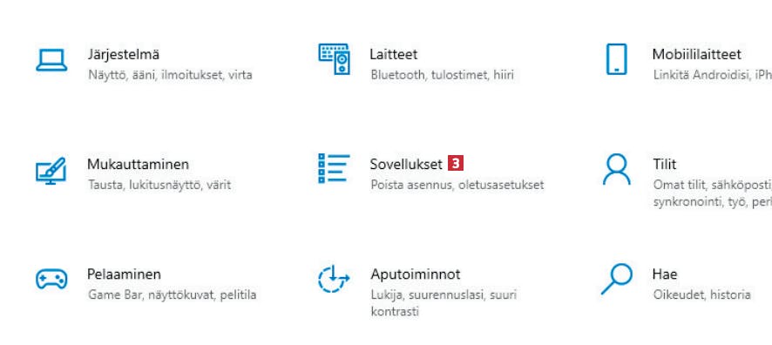Image resolution: width=772 pixels, height=345 pixels.
Task: Click the red 3 badge on Sovellukset
Action: coord(456,164)
